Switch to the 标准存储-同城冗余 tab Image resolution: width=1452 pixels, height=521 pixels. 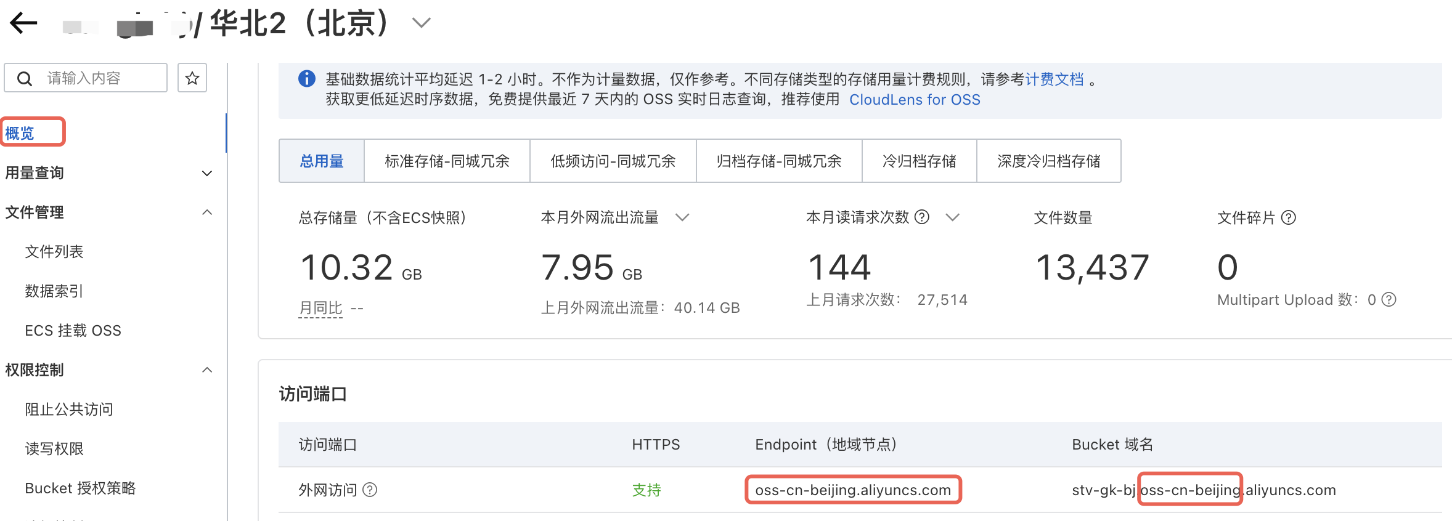447,161
